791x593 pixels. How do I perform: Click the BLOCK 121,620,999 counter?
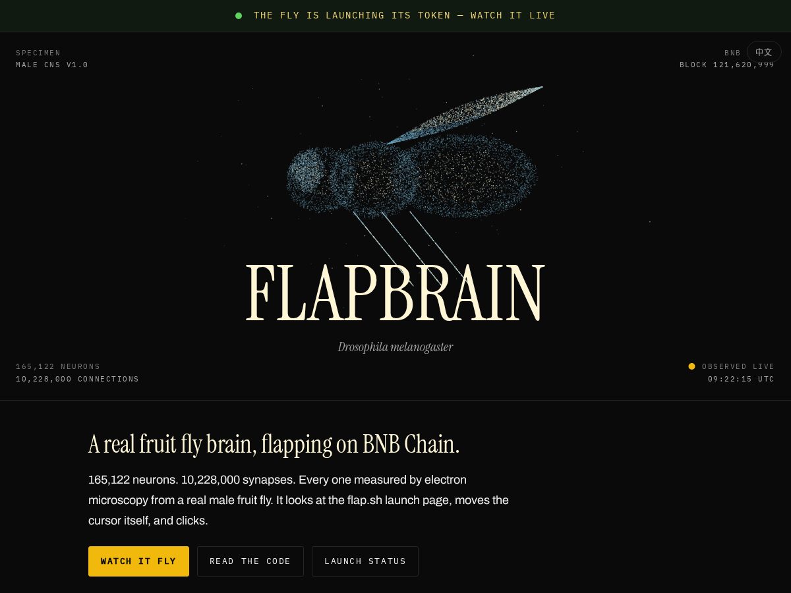coord(727,65)
